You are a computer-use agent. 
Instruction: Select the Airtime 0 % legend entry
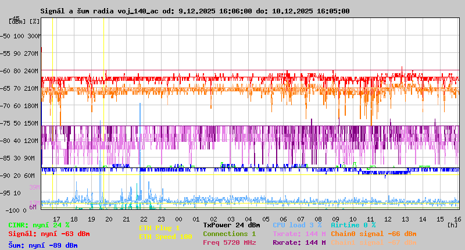pos(353,224)
